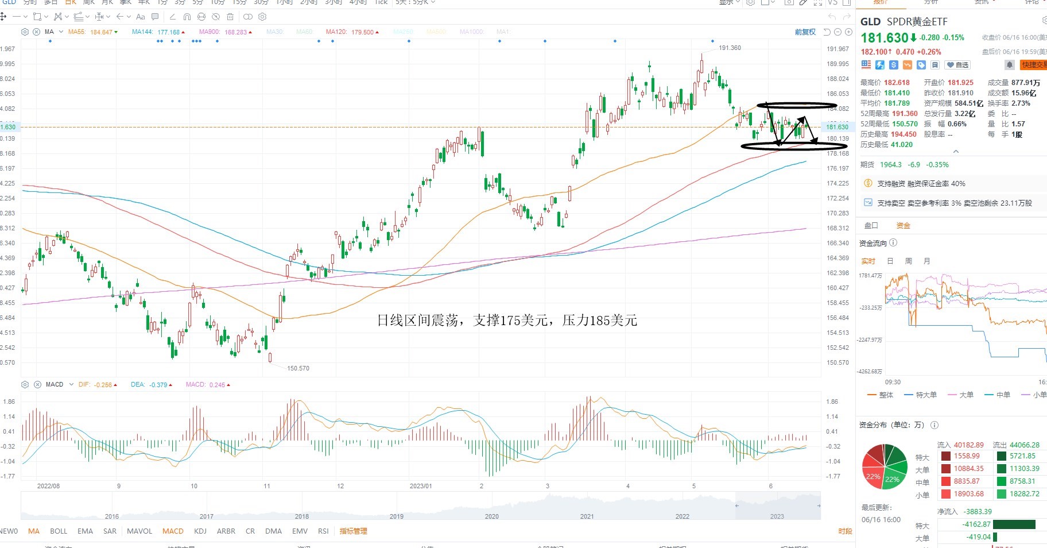Toggle the KDJ indicator at bottom

(x=200, y=531)
